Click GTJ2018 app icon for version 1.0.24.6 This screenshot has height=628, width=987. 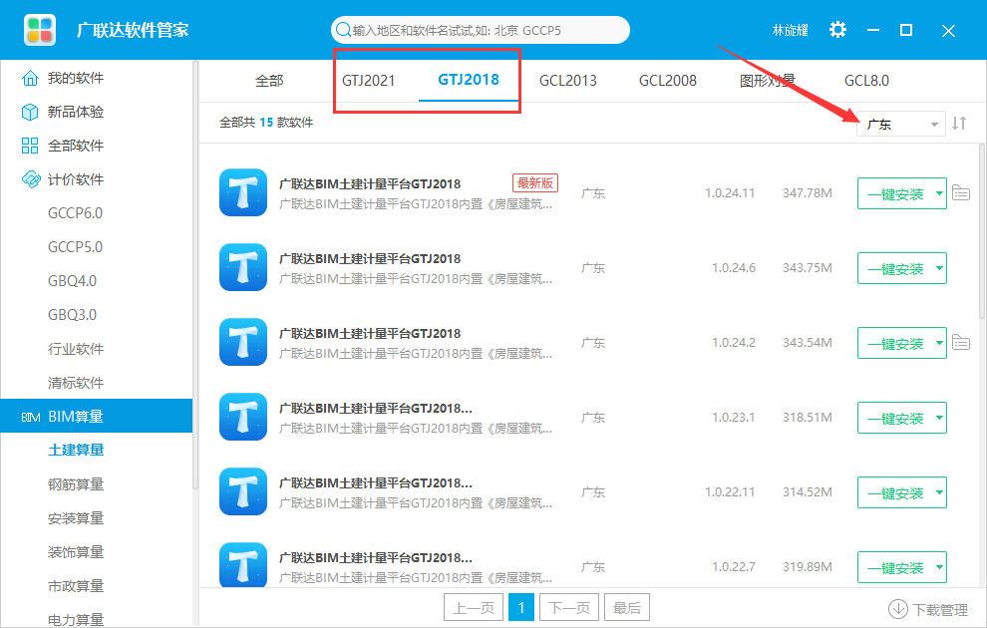(x=243, y=267)
